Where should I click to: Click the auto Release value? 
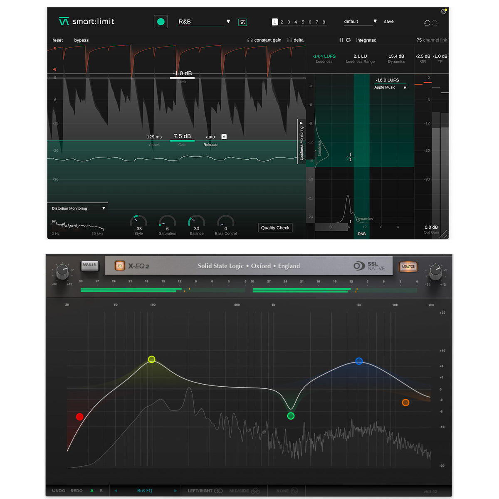pyautogui.click(x=210, y=137)
